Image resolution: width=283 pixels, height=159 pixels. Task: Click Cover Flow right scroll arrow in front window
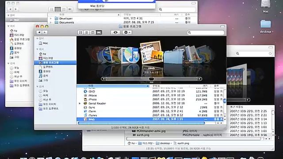point(199,79)
